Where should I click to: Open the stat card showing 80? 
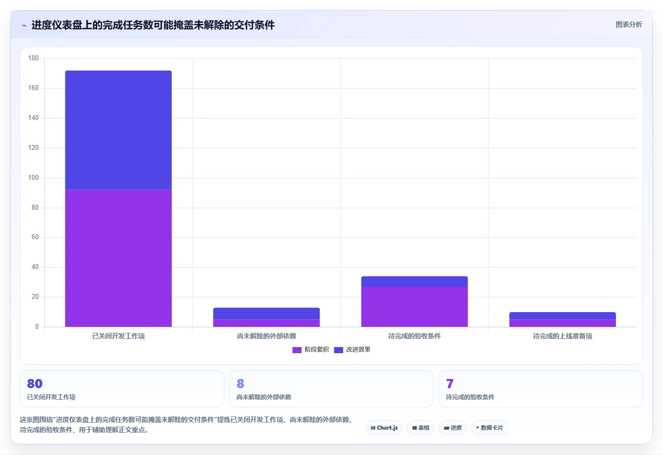pyautogui.click(x=122, y=389)
